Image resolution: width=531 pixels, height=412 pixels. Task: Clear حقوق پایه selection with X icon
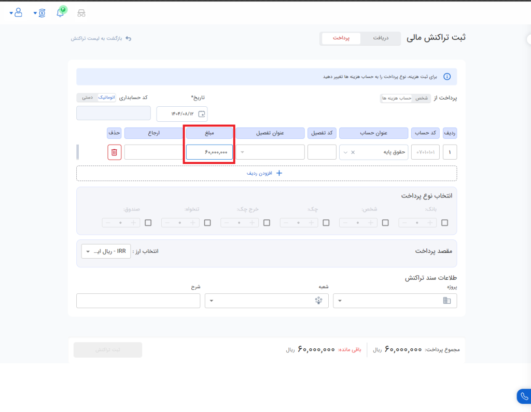pos(353,152)
